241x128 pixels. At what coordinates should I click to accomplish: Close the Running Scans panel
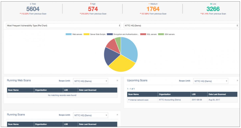(117, 115)
